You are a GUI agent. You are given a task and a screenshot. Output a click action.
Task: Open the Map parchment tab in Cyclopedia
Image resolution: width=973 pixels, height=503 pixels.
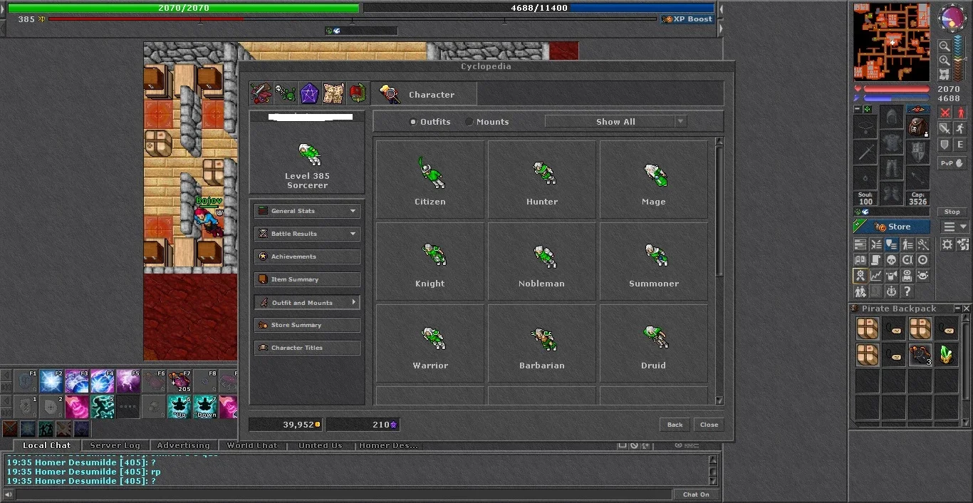(333, 94)
